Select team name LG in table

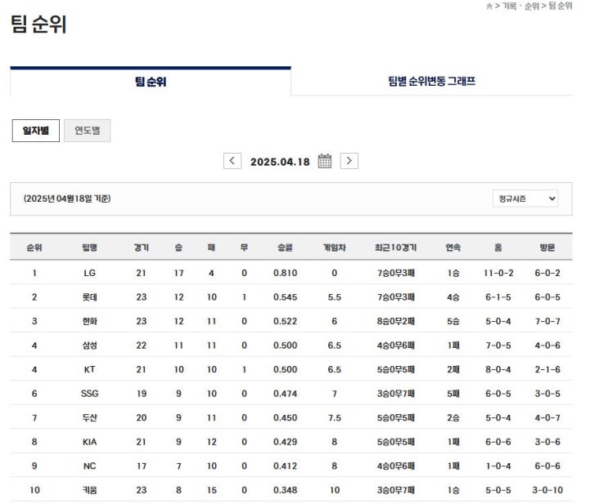(x=89, y=273)
